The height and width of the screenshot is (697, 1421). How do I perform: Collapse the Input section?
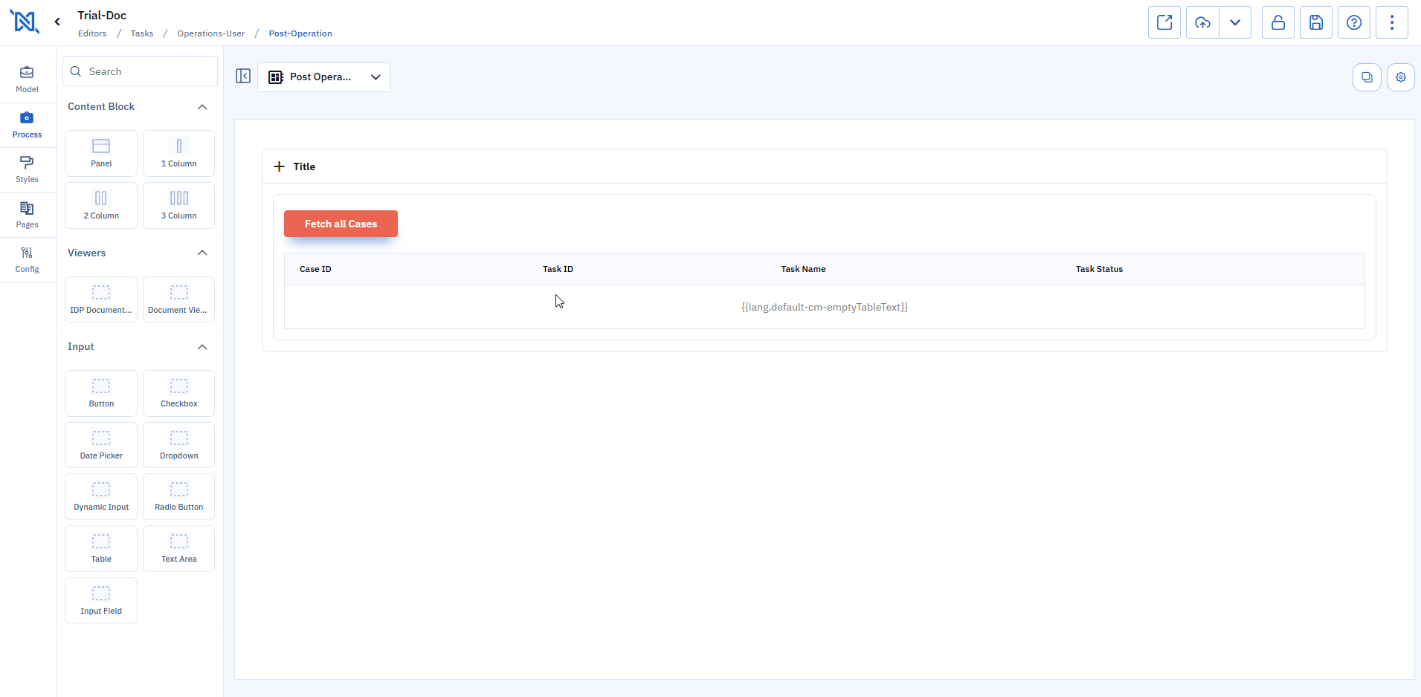(x=202, y=347)
